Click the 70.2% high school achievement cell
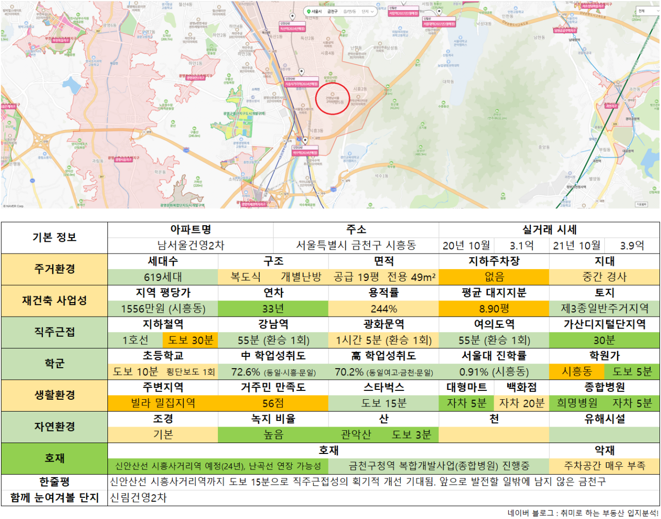The image size is (661, 519). [384, 371]
